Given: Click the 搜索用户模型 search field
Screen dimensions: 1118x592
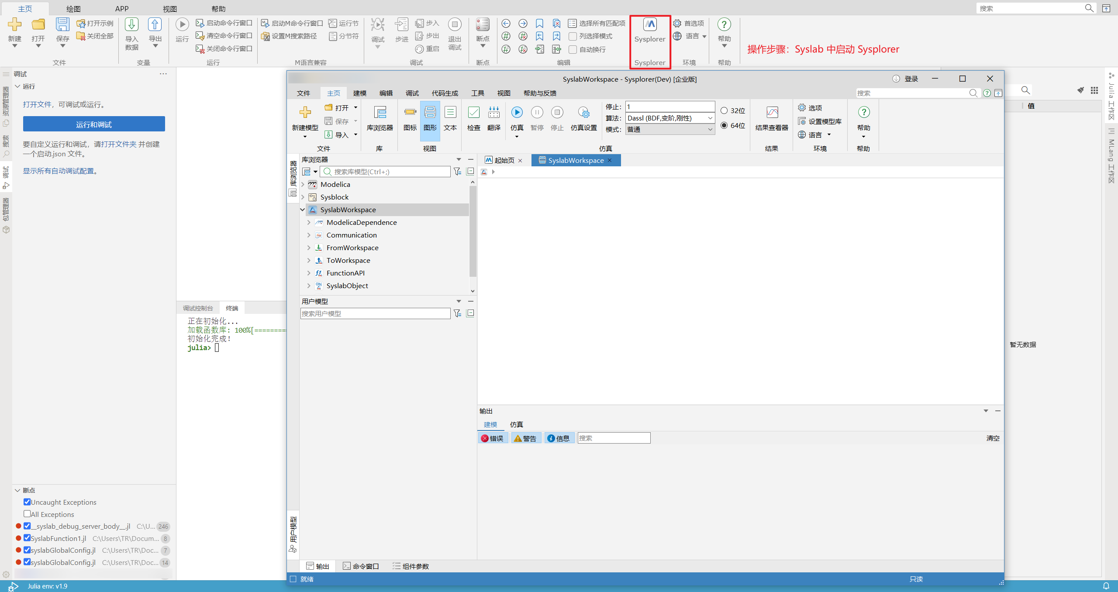Looking at the screenshot, I should point(375,313).
